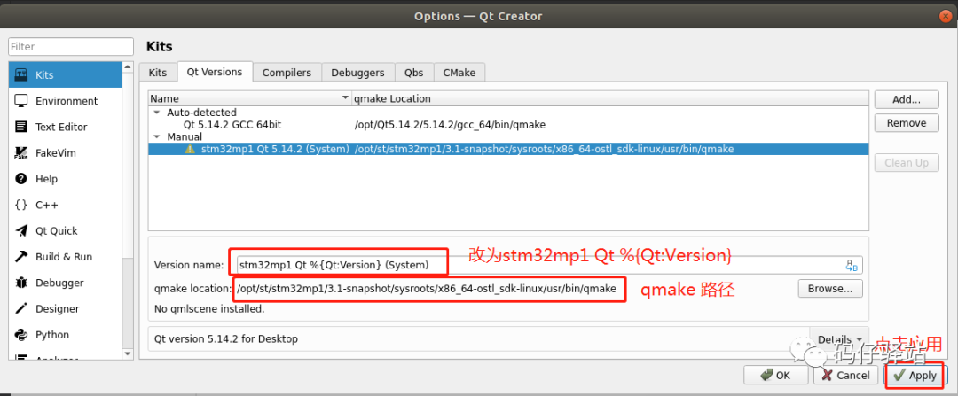Switch to the Kits tab
Image resolution: width=958 pixels, height=396 pixels.
pyautogui.click(x=158, y=72)
